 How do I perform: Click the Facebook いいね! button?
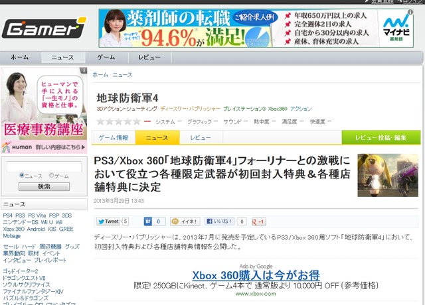(220, 221)
